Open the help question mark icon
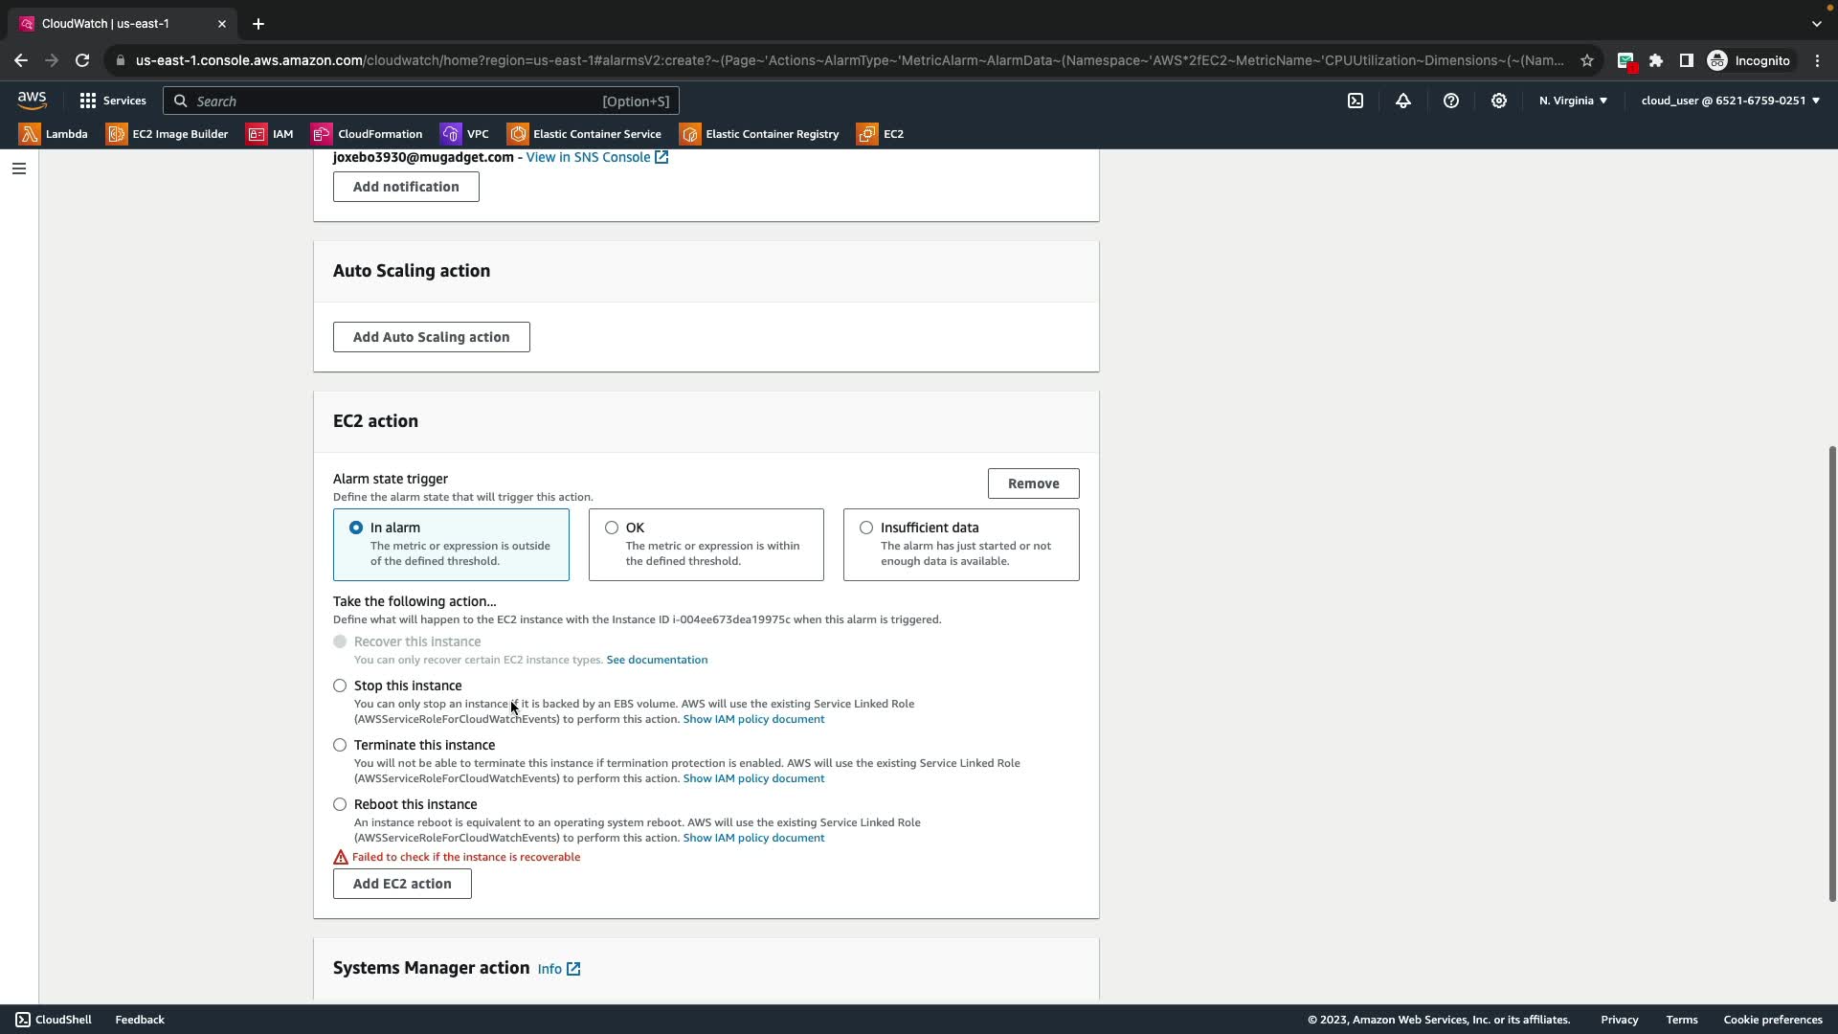1838x1034 pixels. coord(1451,101)
